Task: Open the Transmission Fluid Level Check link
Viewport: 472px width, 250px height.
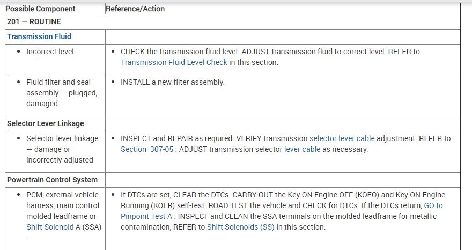Action: (174, 62)
